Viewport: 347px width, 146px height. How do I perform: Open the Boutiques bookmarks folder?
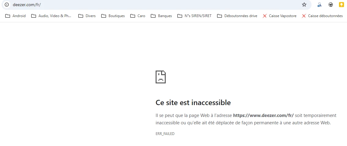113,16
